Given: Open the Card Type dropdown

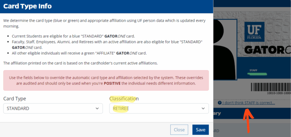Looking at the screenshot, I should [53, 108].
